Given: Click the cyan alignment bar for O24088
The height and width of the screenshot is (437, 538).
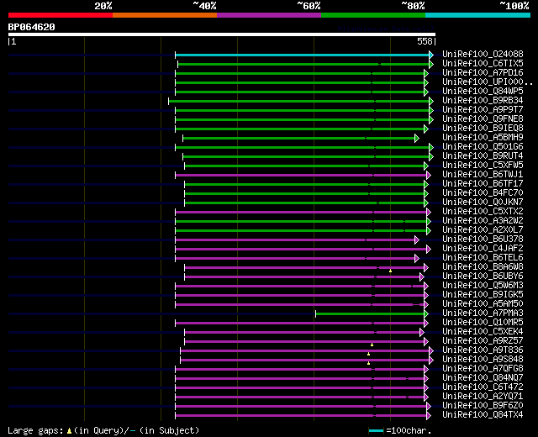Looking at the screenshot, I should pos(302,55).
